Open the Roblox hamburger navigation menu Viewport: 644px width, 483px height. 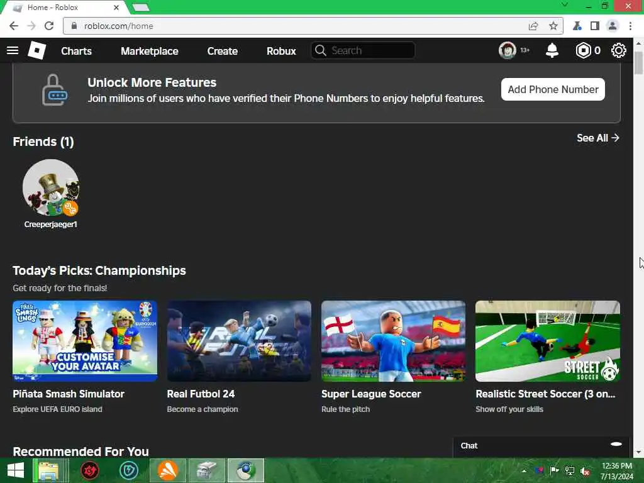click(x=13, y=50)
